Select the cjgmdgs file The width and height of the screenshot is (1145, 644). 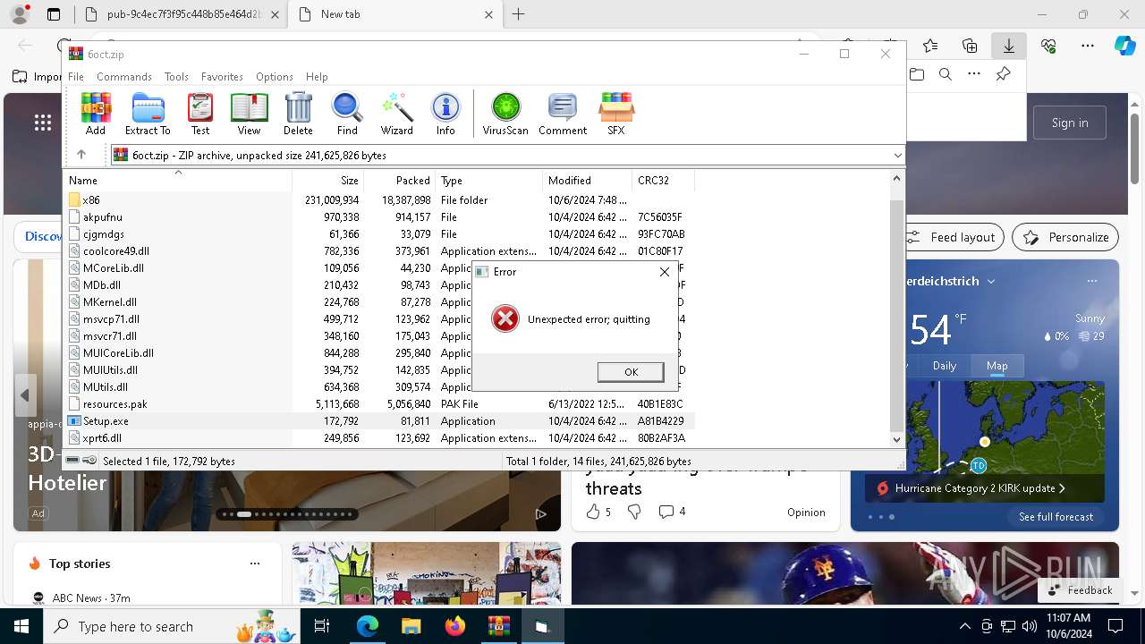[380, 234]
